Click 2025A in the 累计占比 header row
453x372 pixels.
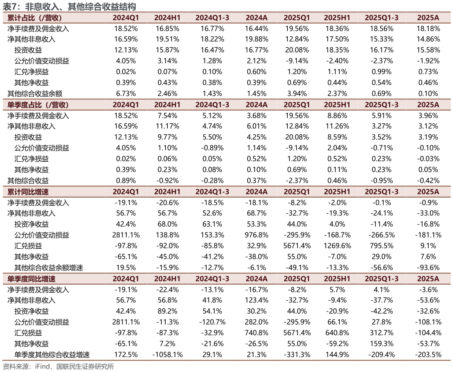[428, 18]
